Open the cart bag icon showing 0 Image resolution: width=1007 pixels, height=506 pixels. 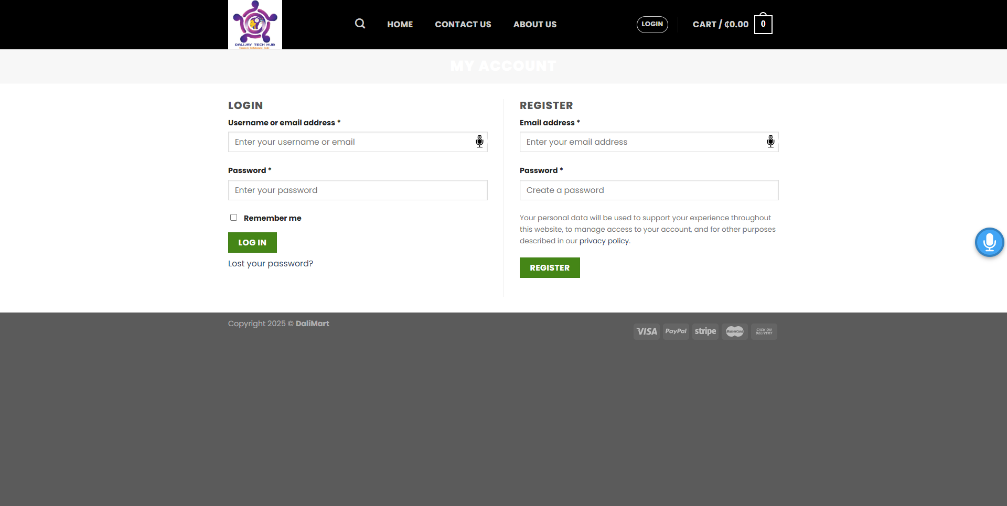pyautogui.click(x=763, y=24)
